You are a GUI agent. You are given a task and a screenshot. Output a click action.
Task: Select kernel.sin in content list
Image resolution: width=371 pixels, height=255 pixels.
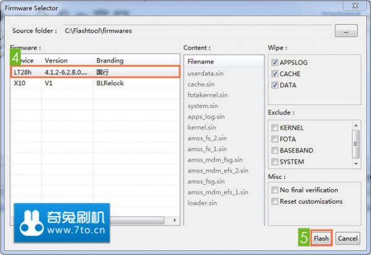(202, 127)
